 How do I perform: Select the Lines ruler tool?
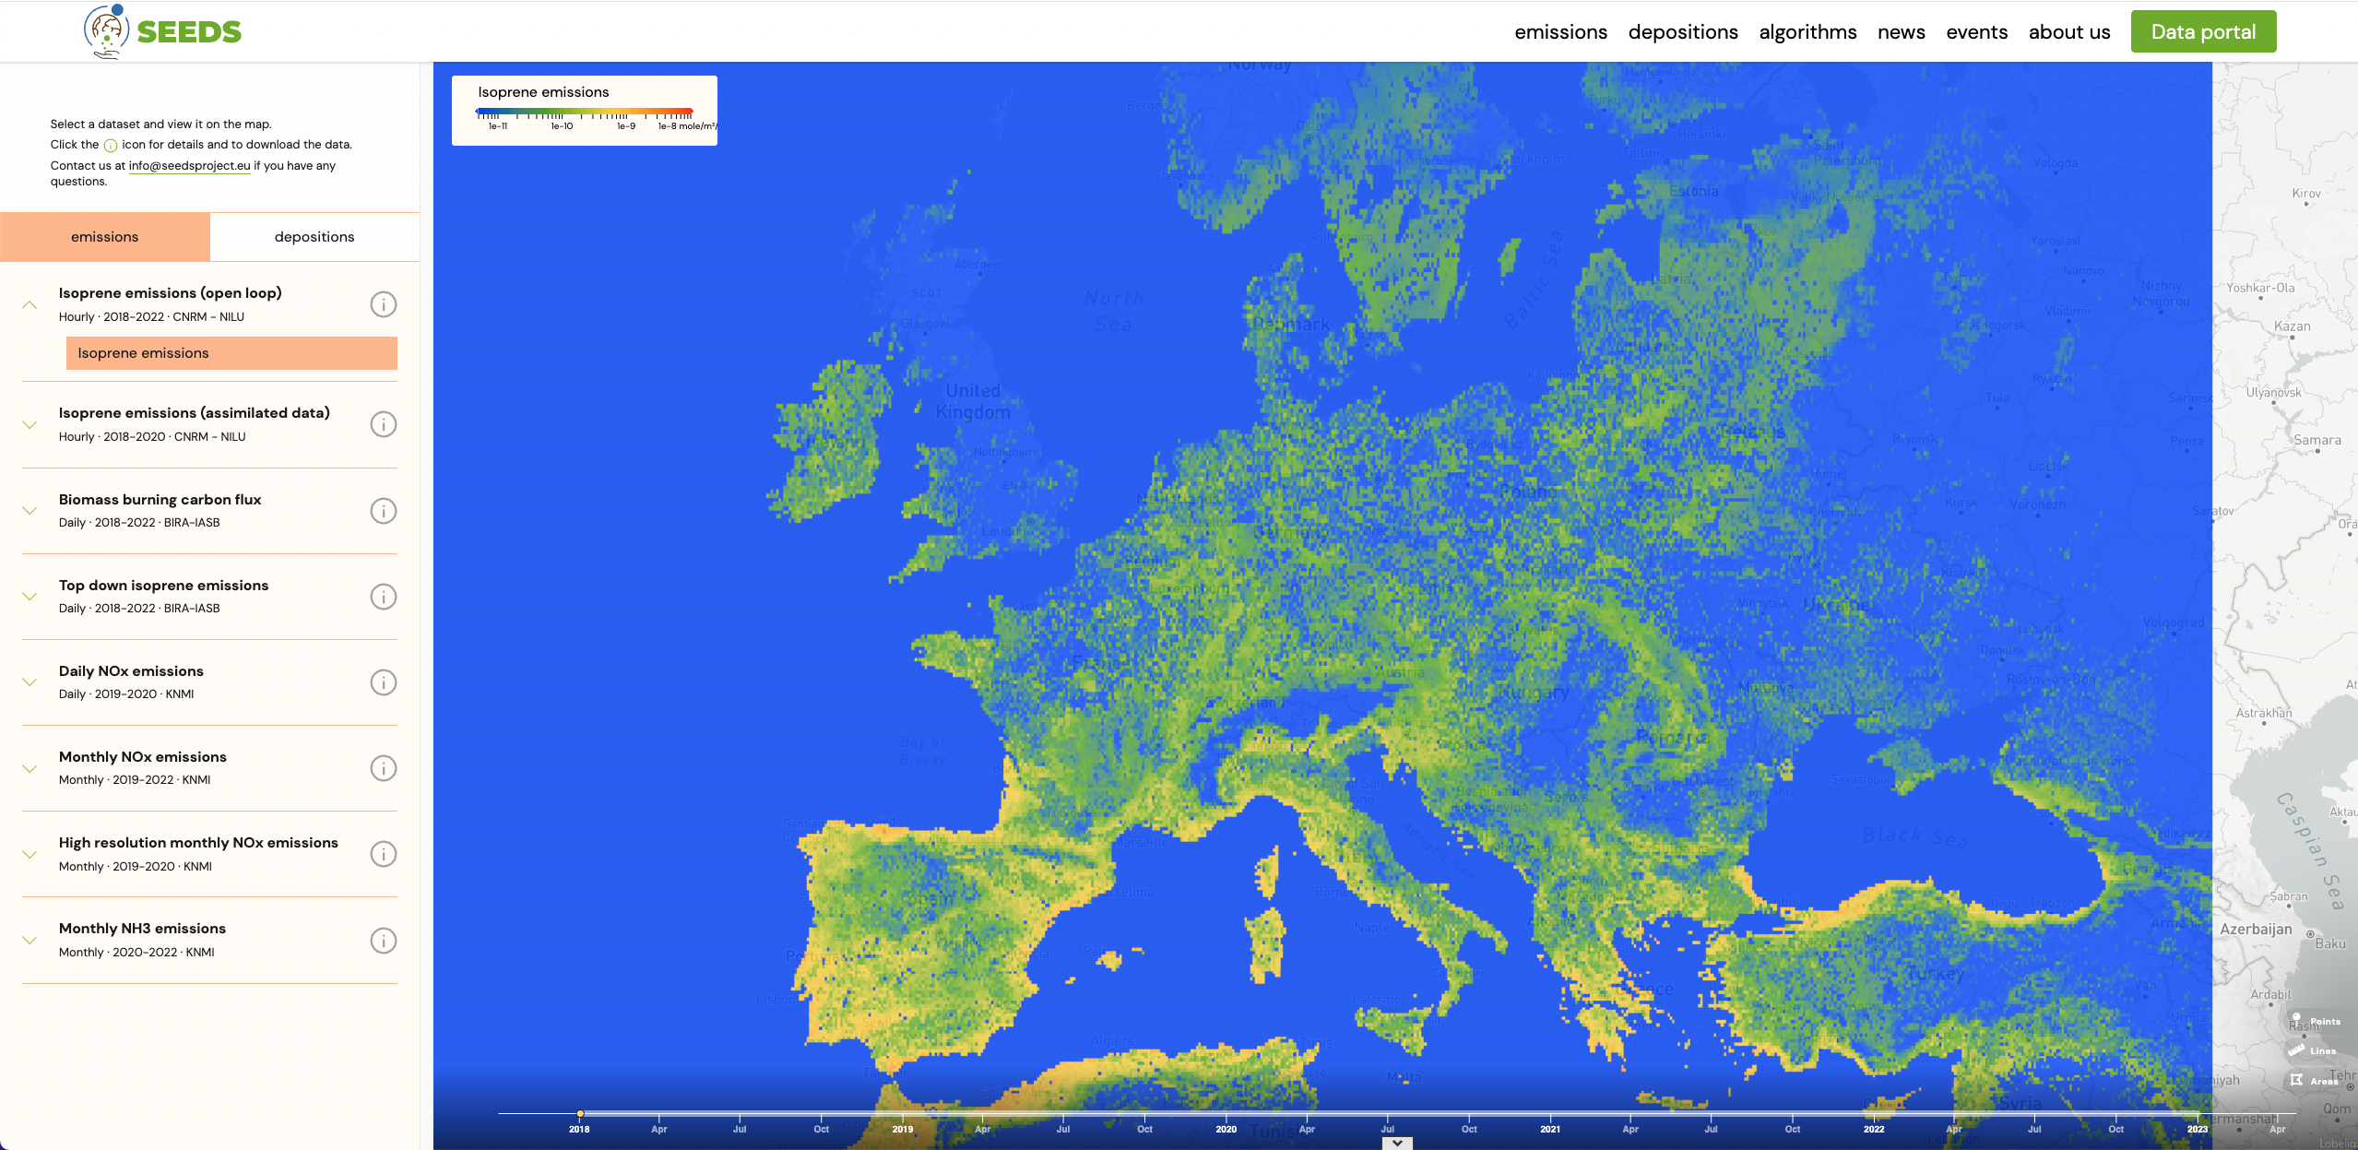click(x=2313, y=1050)
